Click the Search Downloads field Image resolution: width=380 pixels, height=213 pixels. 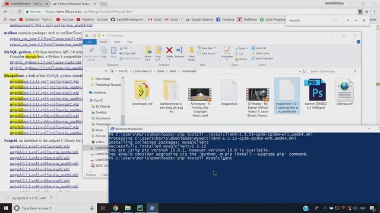333,71
